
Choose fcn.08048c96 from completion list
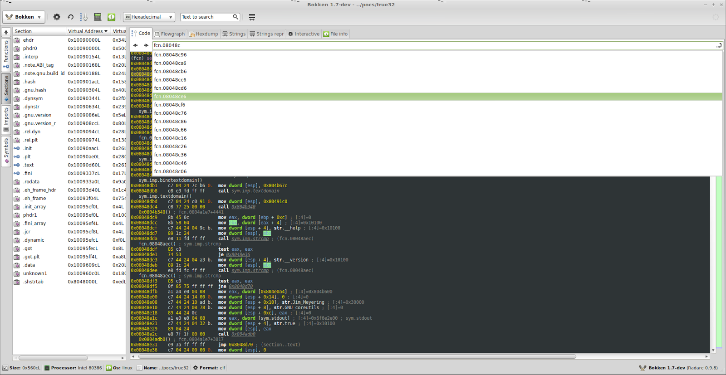(x=437, y=55)
